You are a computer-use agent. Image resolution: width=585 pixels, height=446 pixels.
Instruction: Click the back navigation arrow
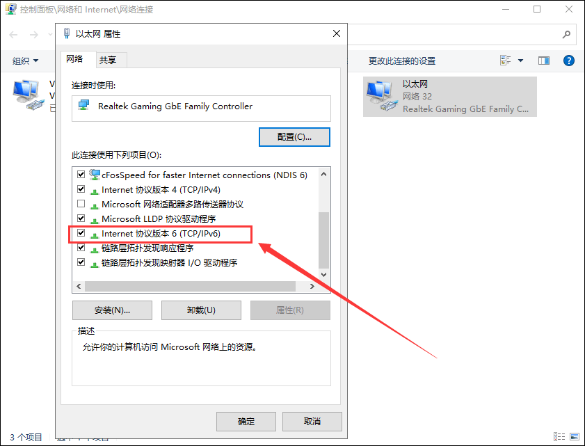tap(13, 35)
